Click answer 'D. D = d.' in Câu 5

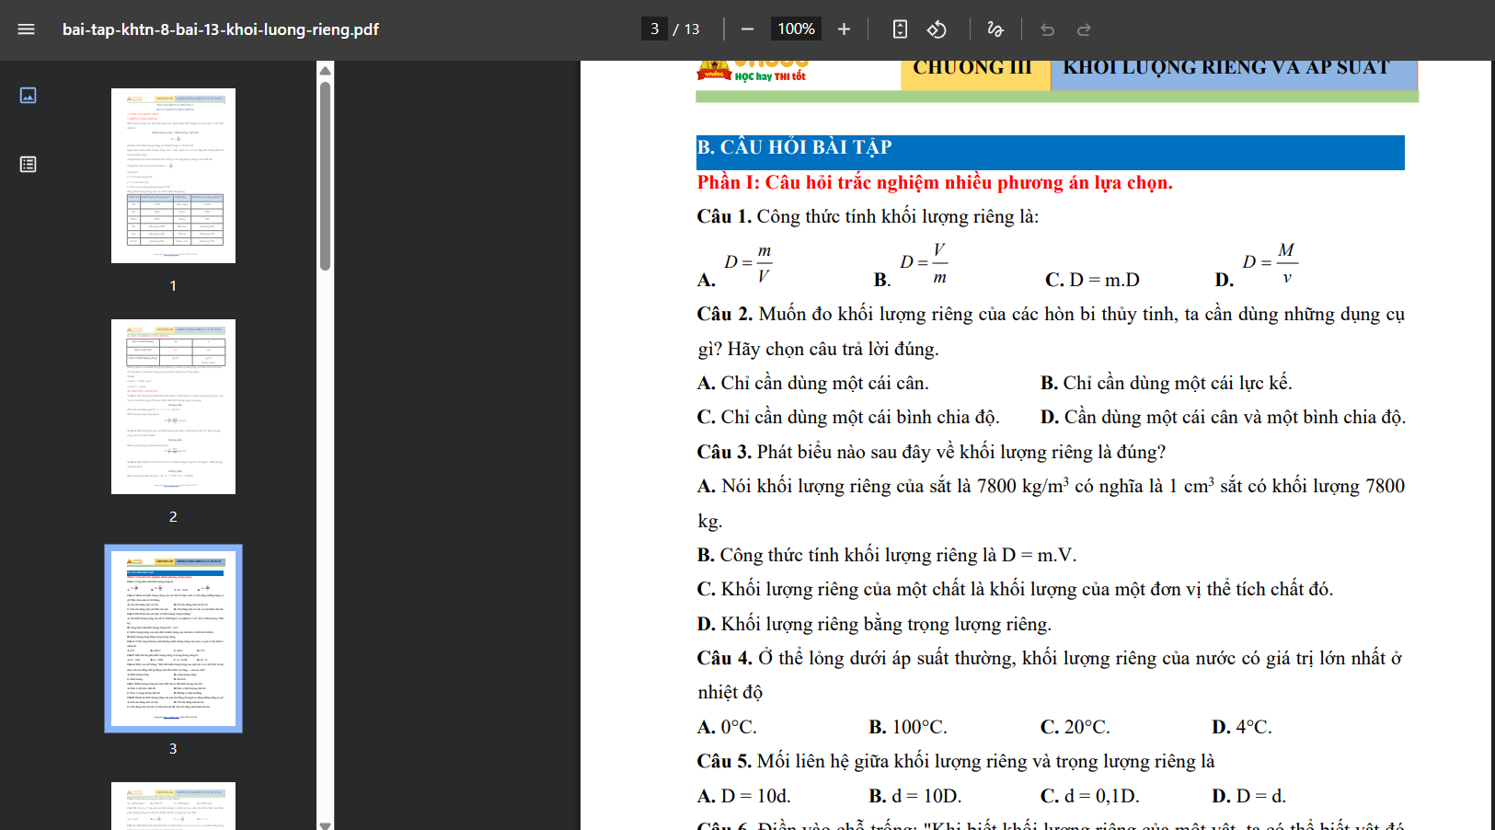[1249, 796]
